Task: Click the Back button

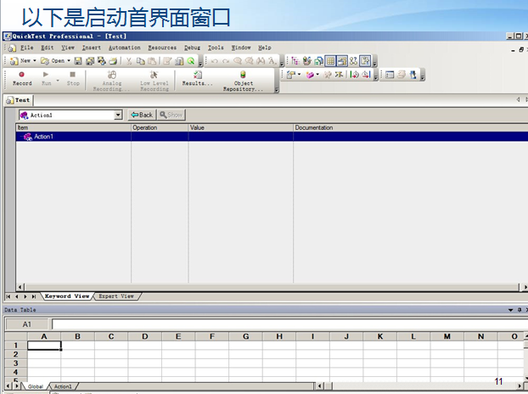Action: coord(142,115)
